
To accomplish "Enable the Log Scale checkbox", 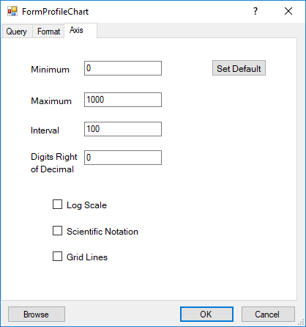I will coord(57,205).
